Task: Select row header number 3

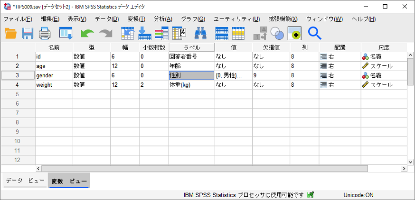Action: [x=18, y=75]
